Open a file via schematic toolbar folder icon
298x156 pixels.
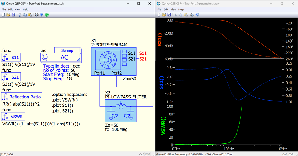coord(8,15)
